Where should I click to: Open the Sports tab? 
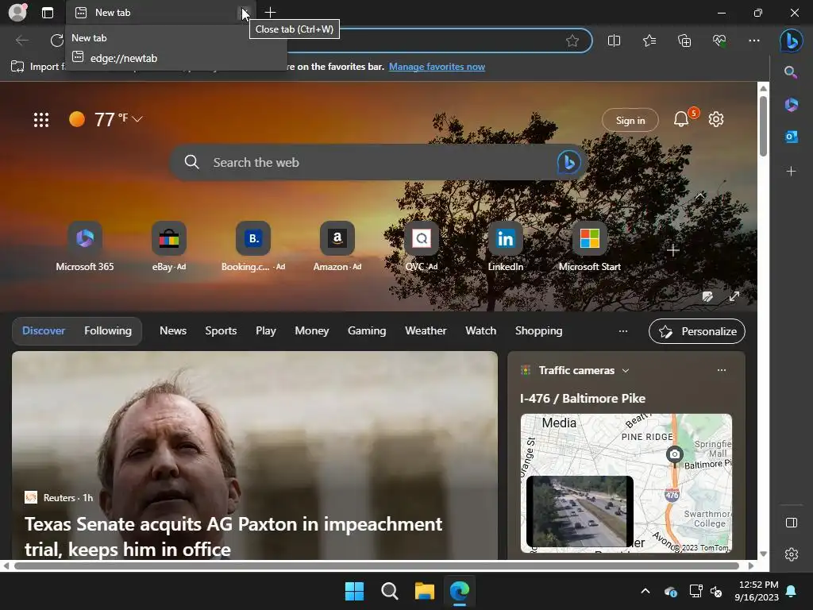pyautogui.click(x=221, y=331)
